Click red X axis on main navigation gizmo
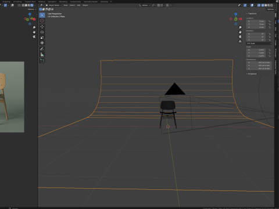Viewport: 279px width, 209px height. point(241,19)
